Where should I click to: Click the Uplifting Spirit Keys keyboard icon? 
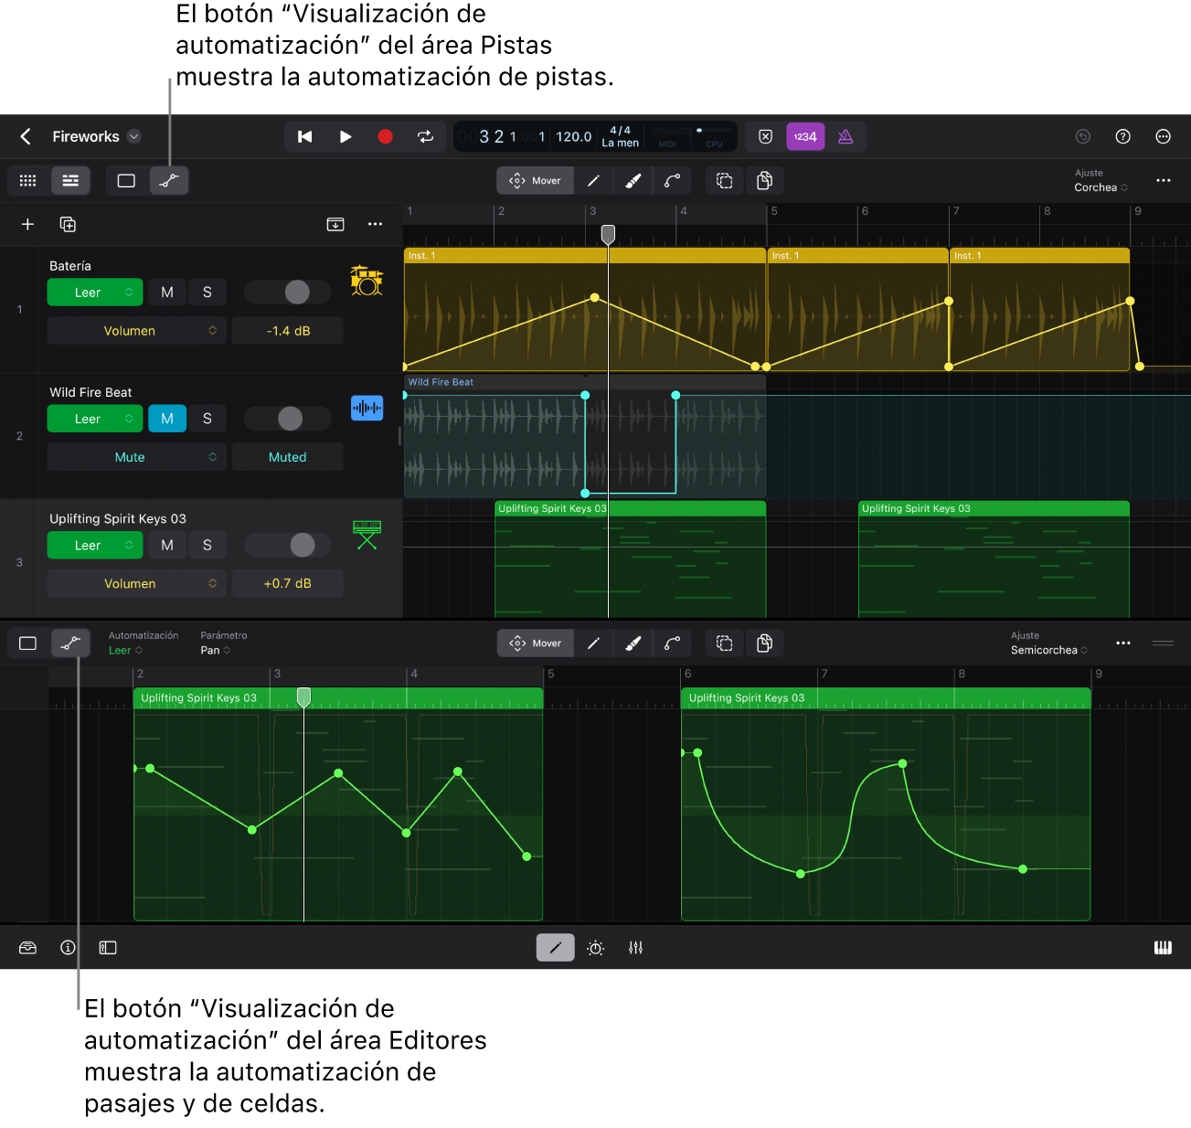pos(367,535)
